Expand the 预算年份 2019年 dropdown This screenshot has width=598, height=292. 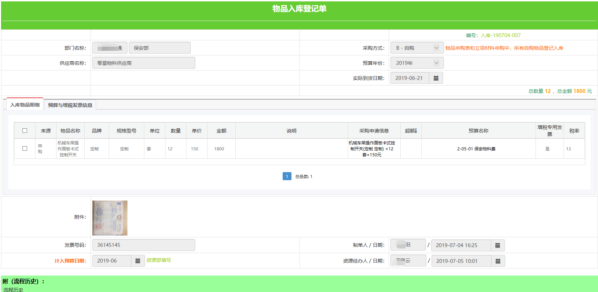tap(417, 63)
